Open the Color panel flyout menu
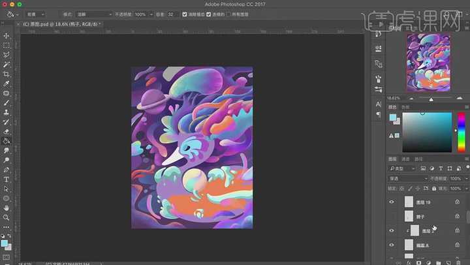 coord(467,107)
